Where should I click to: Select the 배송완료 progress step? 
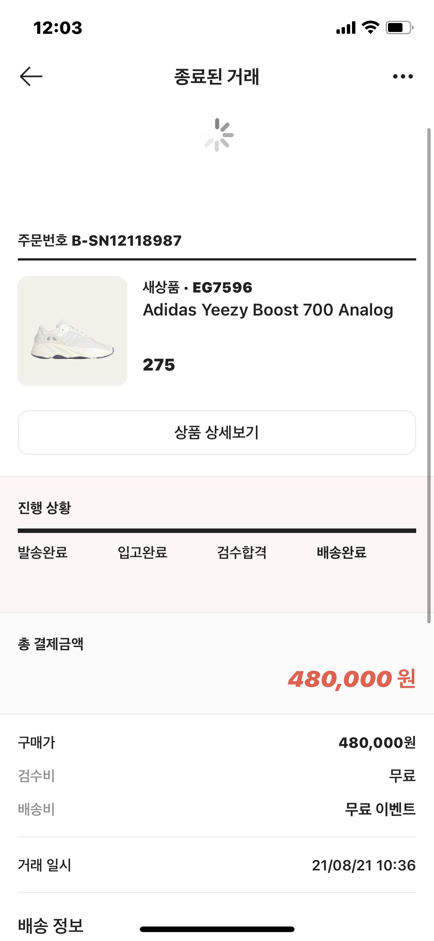pyautogui.click(x=342, y=552)
